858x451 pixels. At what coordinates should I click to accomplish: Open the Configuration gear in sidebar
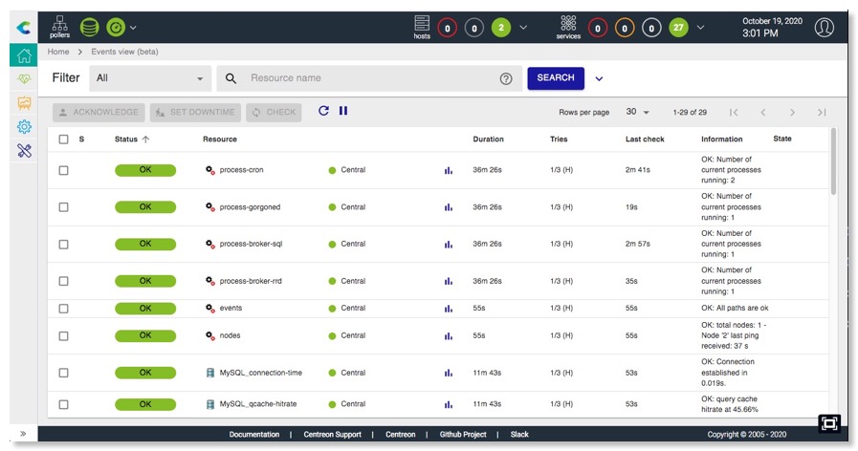(x=24, y=126)
